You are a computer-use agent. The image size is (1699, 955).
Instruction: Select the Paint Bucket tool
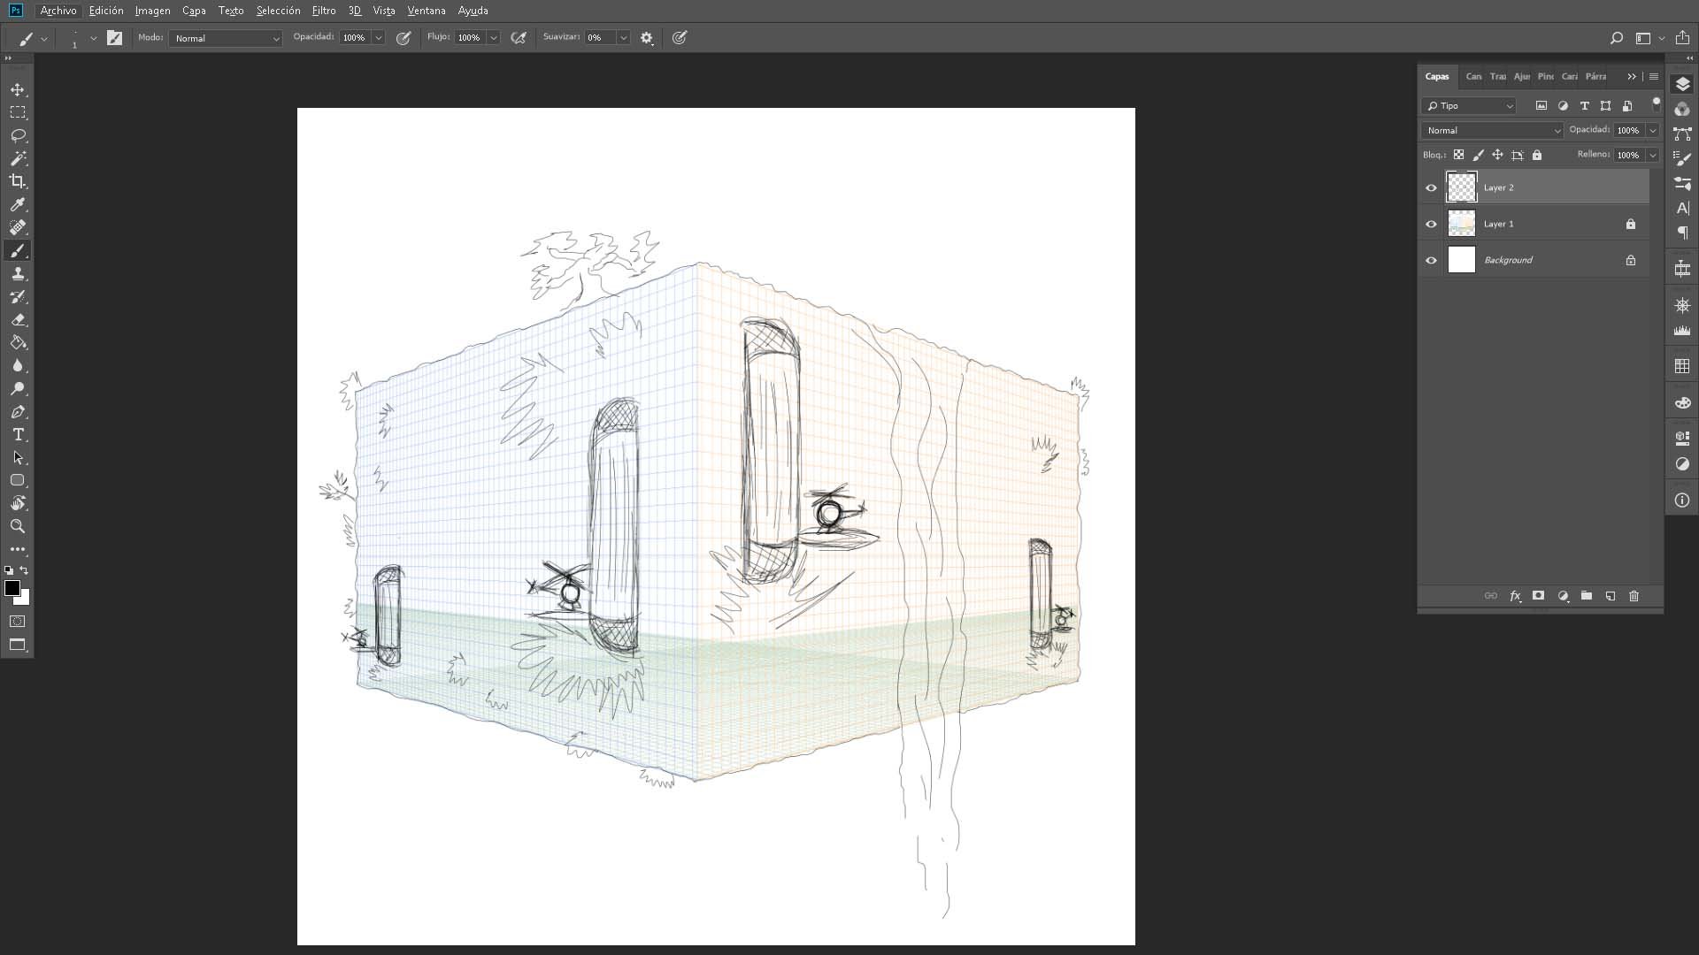[18, 343]
